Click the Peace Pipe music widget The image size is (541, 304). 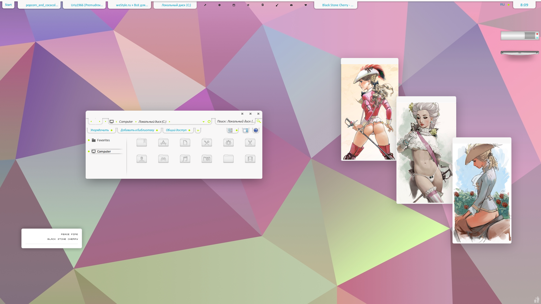pos(52,238)
